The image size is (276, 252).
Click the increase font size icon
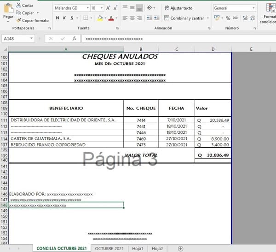(108, 8)
